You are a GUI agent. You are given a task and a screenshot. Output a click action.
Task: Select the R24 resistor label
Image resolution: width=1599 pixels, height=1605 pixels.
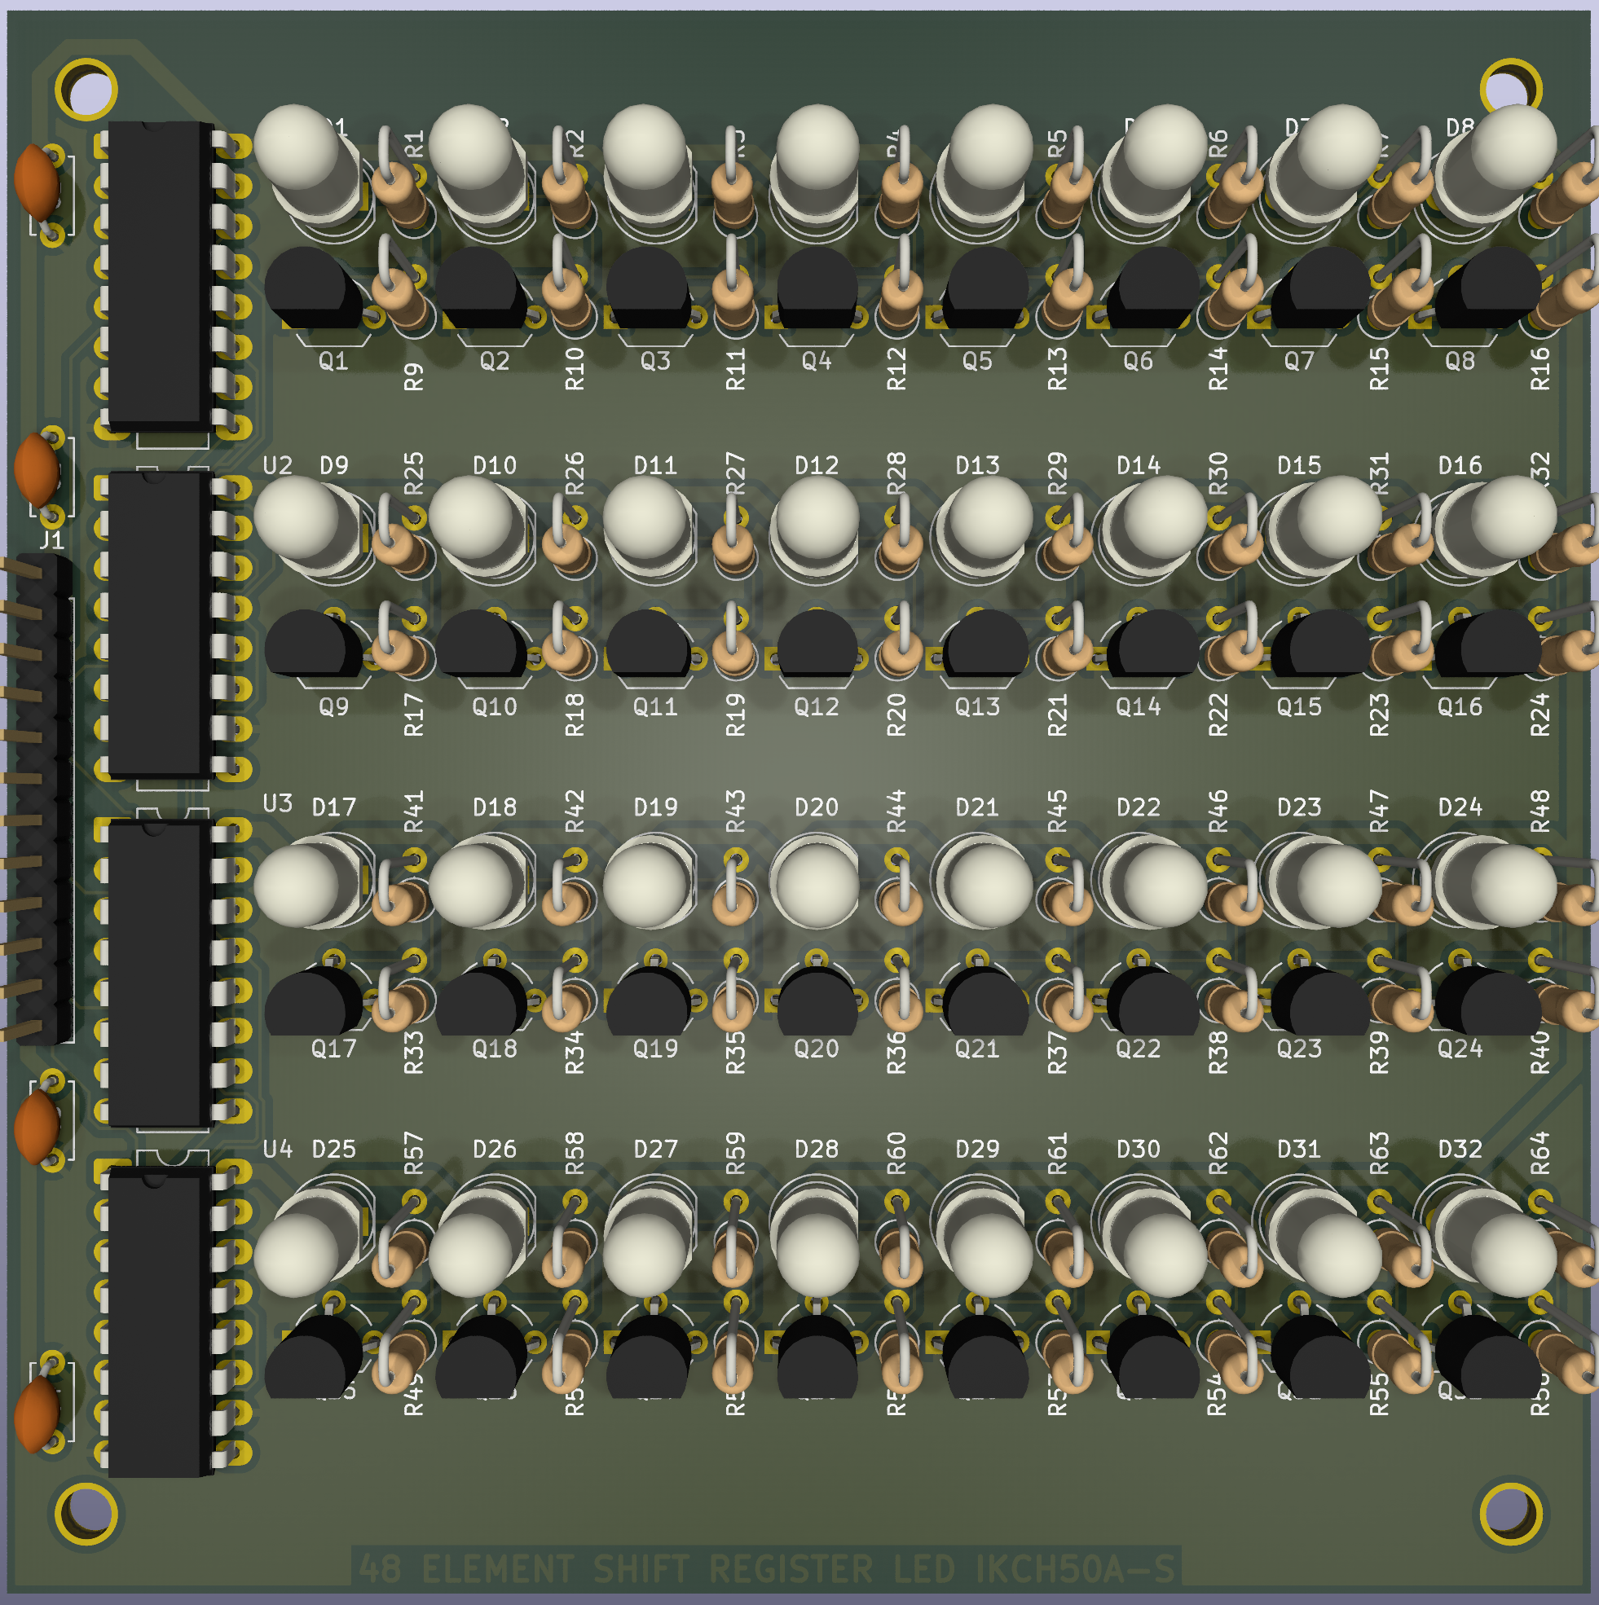point(1540,715)
